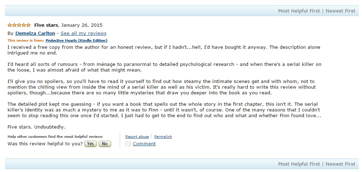Mark the review as helpful with Yes
This screenshot has width=362, height=172.
90,144
